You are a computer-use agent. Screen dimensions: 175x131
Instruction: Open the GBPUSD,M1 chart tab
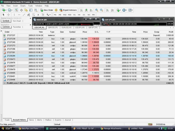click(53, 27)
